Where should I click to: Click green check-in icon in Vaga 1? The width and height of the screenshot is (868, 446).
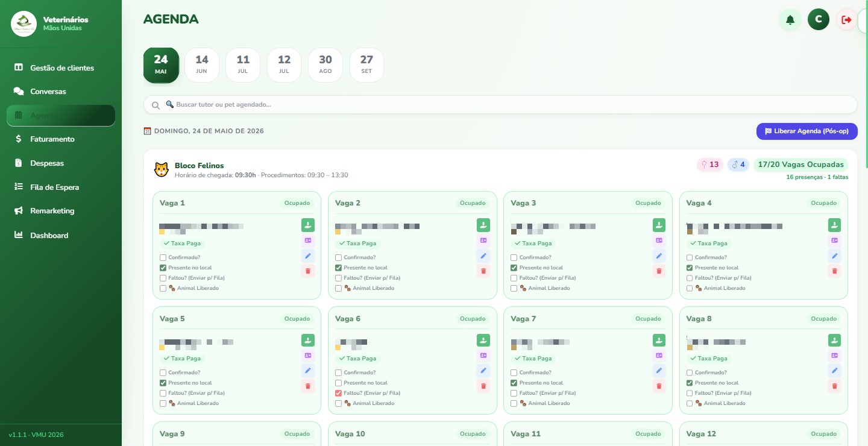308,225
